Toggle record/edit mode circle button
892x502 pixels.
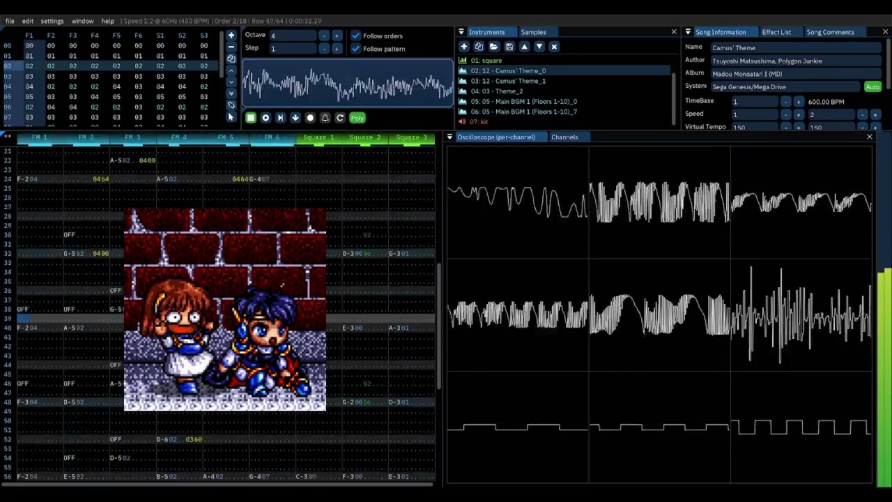coord(310,118)
